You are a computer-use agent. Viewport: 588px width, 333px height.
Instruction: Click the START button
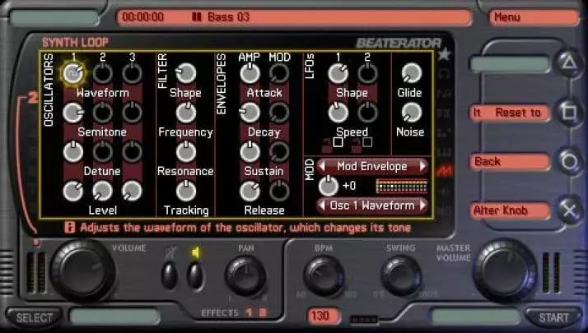(553, 317)
